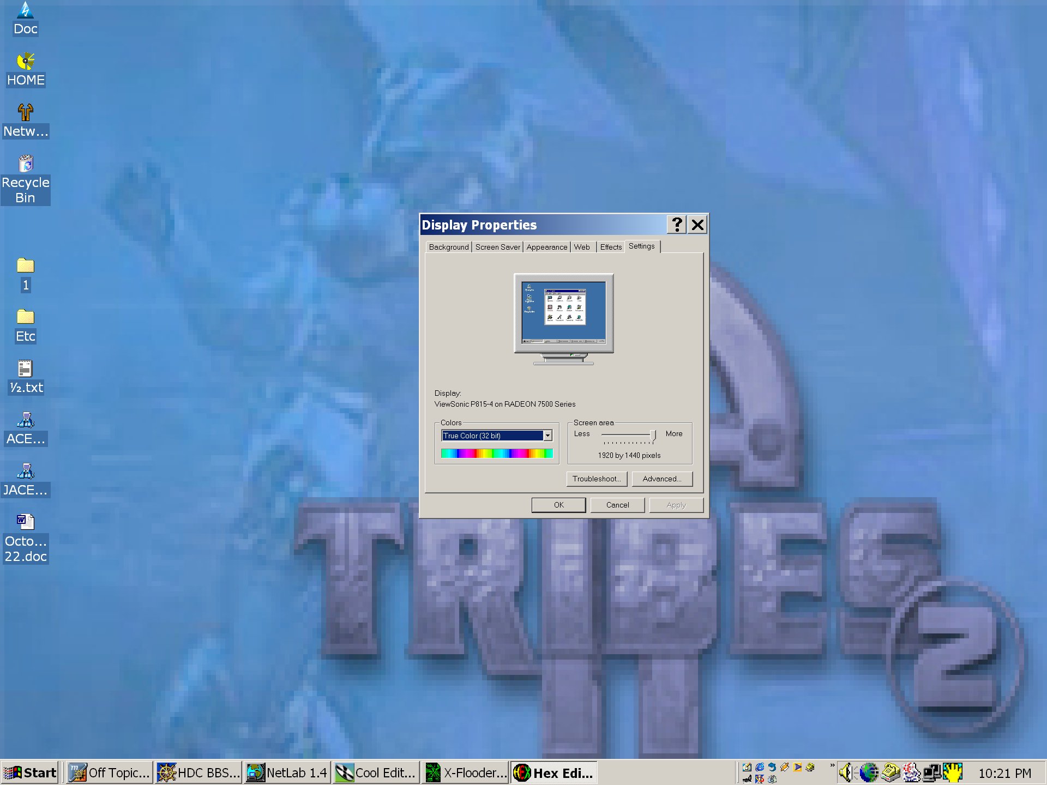Switch to Off Topic... taskbar window

click(x=109, y=772)
